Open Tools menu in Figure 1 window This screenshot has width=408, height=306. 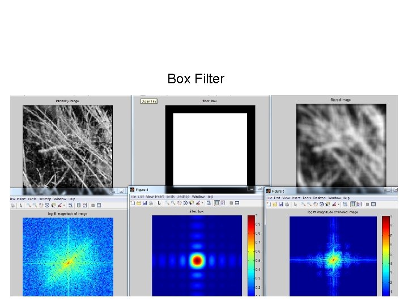(x=171, y=197)
